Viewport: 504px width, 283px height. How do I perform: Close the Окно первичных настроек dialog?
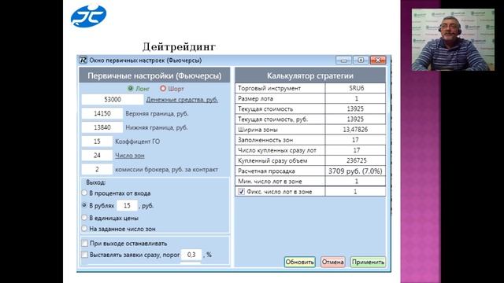pyautogui.click(x=378, y=60)
